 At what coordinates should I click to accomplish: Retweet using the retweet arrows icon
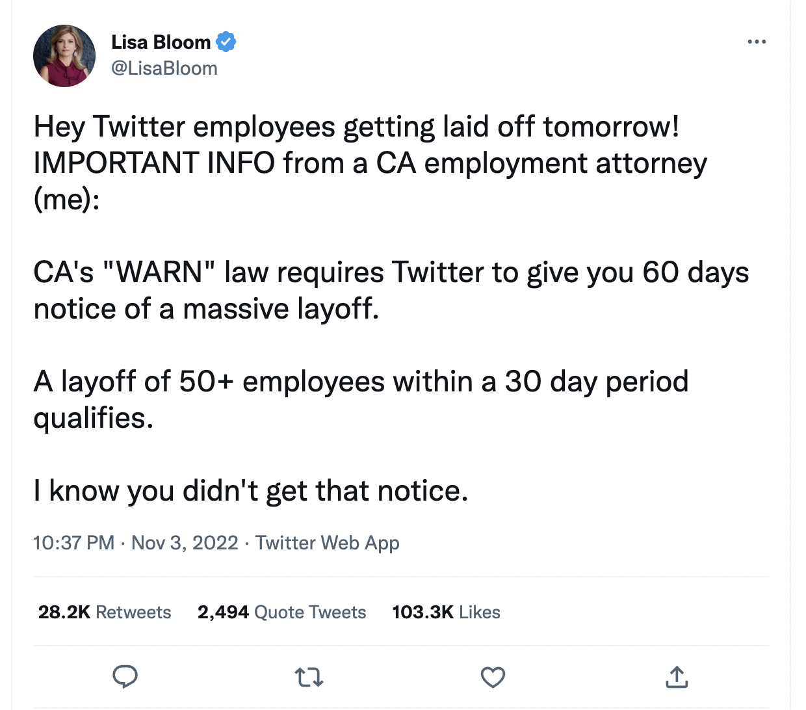coord(309,677)
